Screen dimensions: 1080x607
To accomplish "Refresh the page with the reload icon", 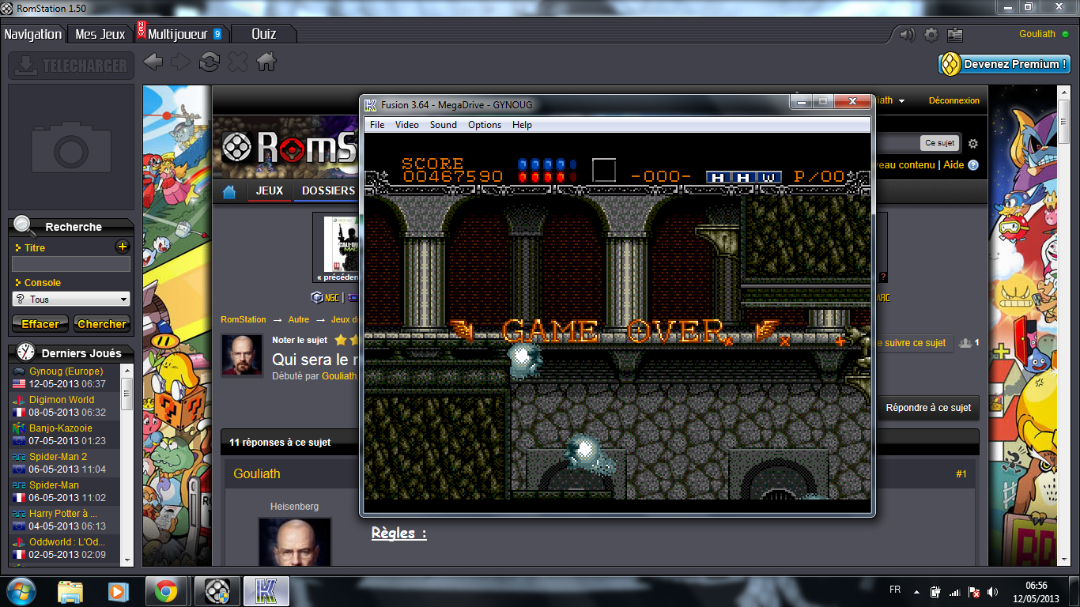I will tap(210, 62).
